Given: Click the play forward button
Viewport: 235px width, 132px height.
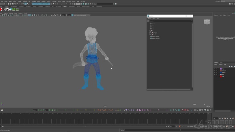Looking at the screenshot, I should tap(231, 118).
